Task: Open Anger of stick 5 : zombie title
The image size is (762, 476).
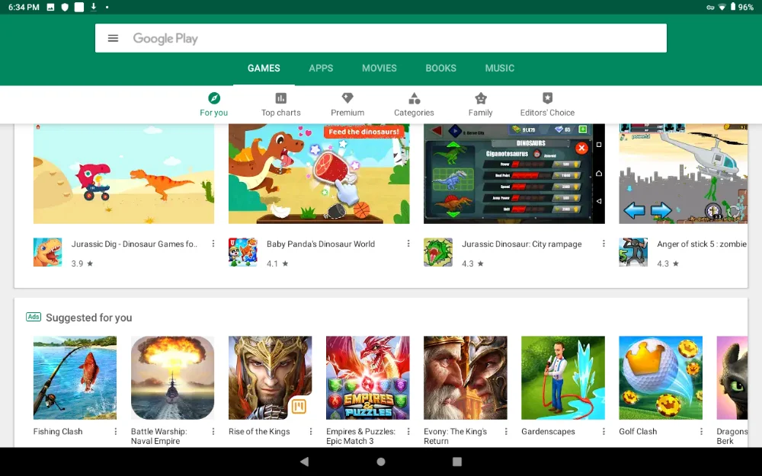Action: click(702, 244)
